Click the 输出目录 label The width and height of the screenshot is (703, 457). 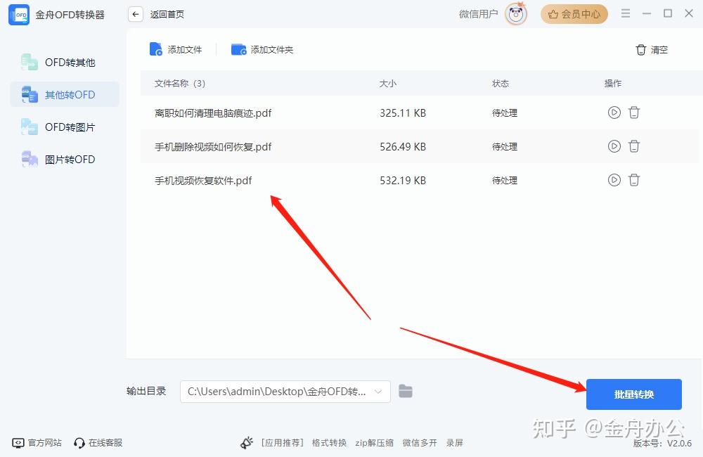click(x=146, y=391)
